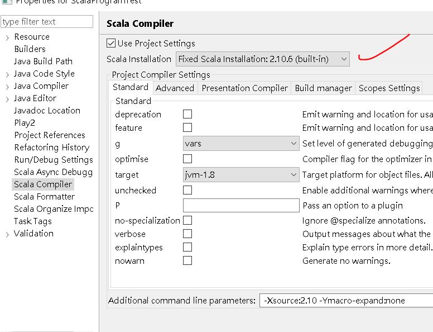The height and width of the screenshot is (332, 433).
Task: Open Scala Async Debugger settings
Action: tap(54, 172)
